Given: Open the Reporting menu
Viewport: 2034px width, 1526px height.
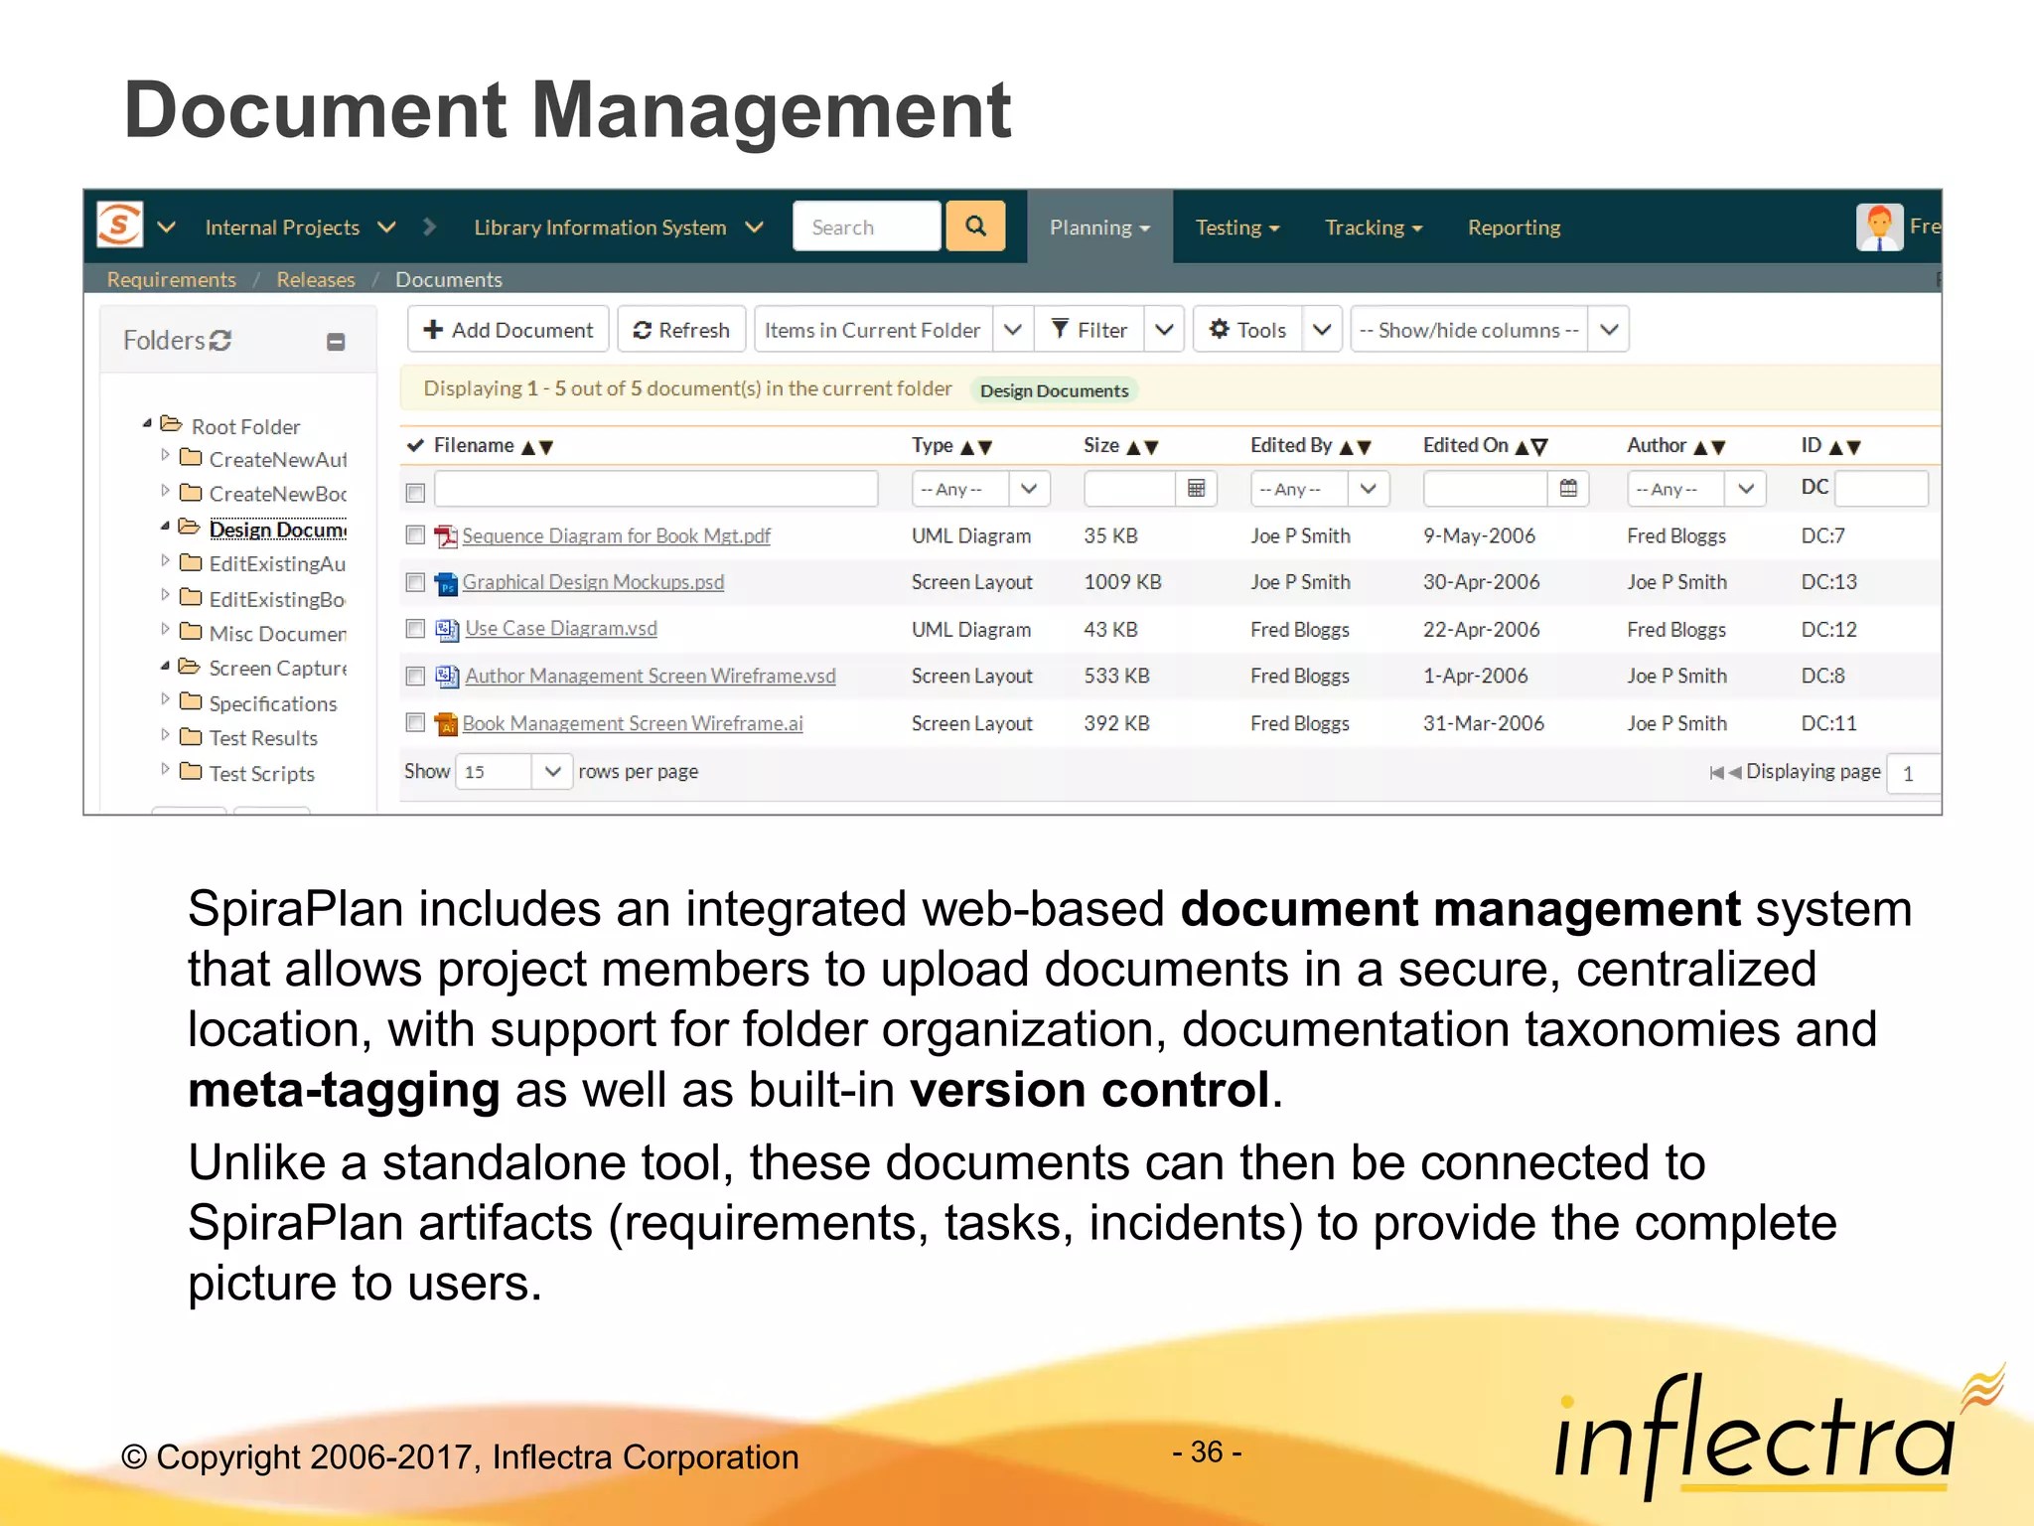Looking at the screenshot, I should pos(1514,228).
